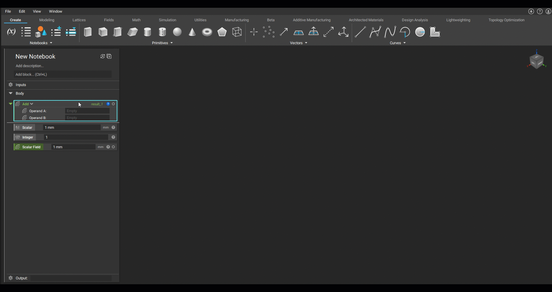Open help icon on Scalar Field block

108,147
